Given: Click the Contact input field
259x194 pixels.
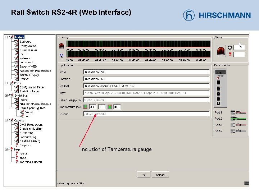Looking at the screenshot, I should click(x=146, y=86).
